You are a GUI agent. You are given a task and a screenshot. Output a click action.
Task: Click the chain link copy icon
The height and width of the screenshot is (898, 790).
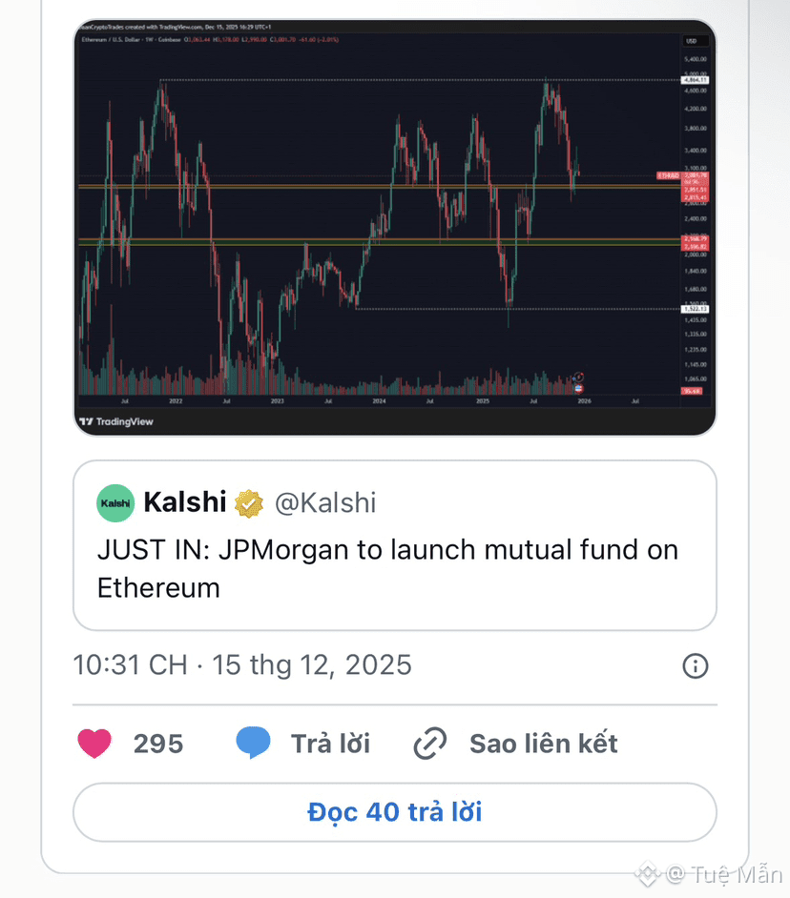(x=430, y=744)
